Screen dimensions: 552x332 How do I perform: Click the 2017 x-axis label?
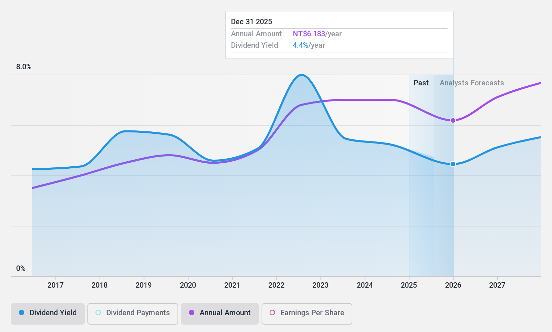click(x=55, y=285)
